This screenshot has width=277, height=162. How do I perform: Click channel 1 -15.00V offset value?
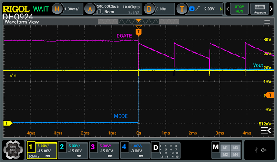point(44,151)
